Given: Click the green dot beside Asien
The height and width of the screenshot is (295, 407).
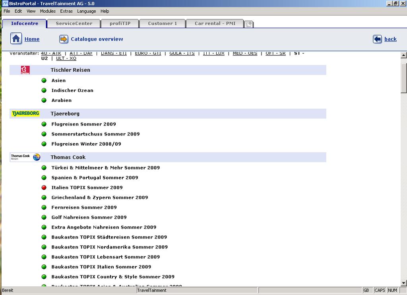Looking at the screenshot, I should click(44, 80).
